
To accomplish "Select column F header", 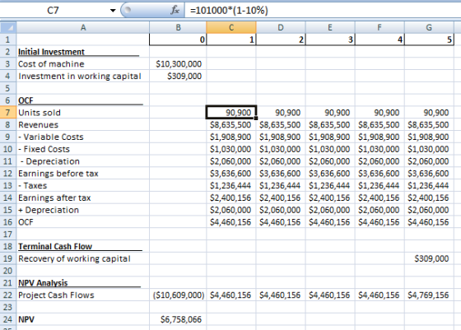I will click(380, 28).
